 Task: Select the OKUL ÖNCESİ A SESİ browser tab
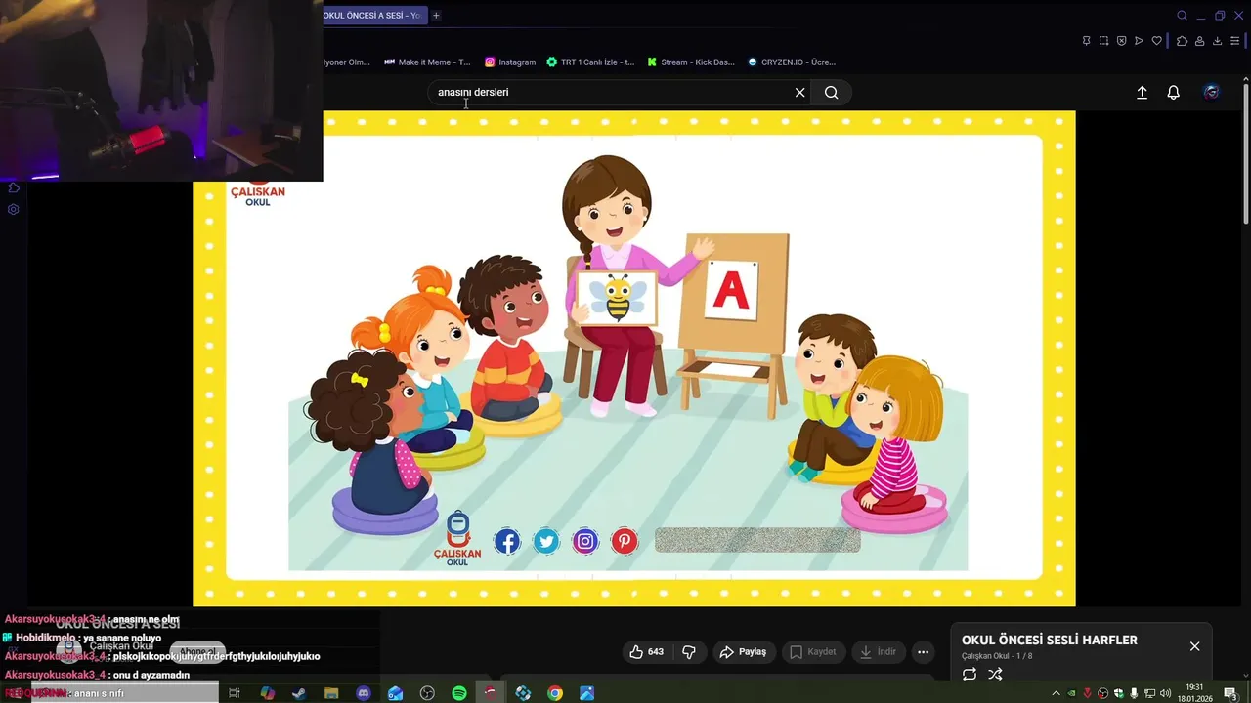374,15
